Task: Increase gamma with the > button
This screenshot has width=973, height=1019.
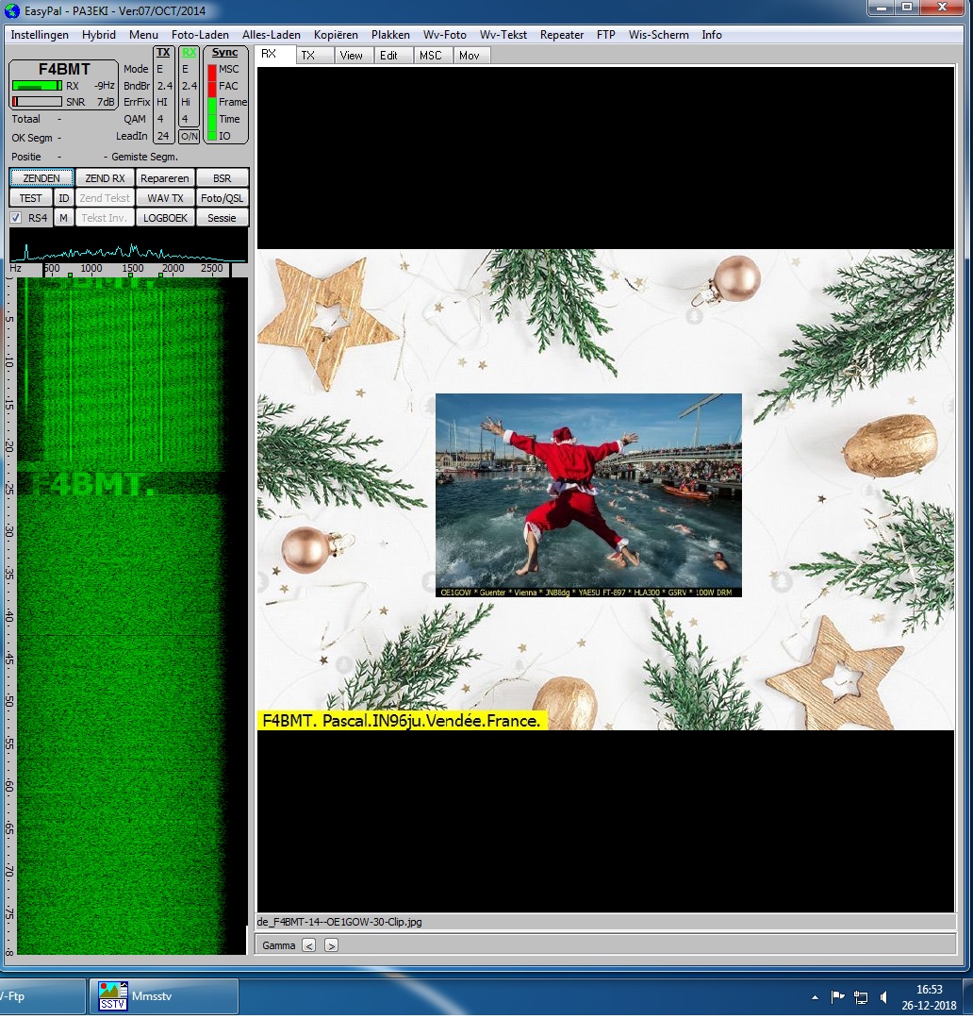Action: point(331,945)
